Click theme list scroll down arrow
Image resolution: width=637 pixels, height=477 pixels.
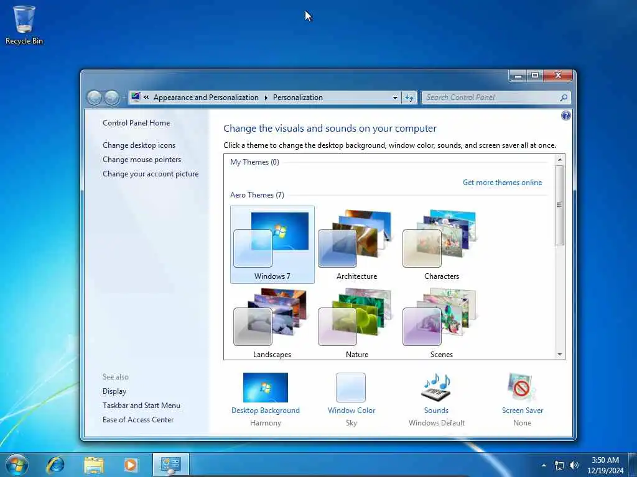pyautogui.click(x=560, y=355)
